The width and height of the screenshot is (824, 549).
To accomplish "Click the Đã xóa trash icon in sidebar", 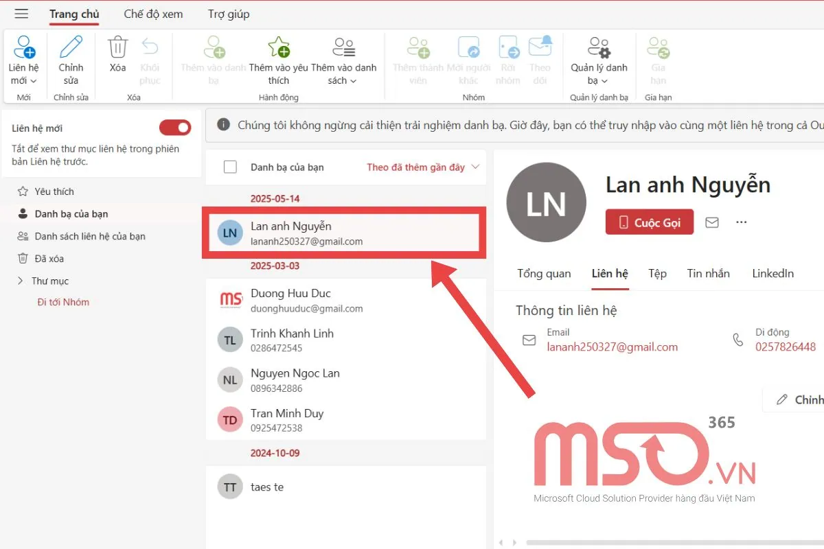I will coord(24,258).
